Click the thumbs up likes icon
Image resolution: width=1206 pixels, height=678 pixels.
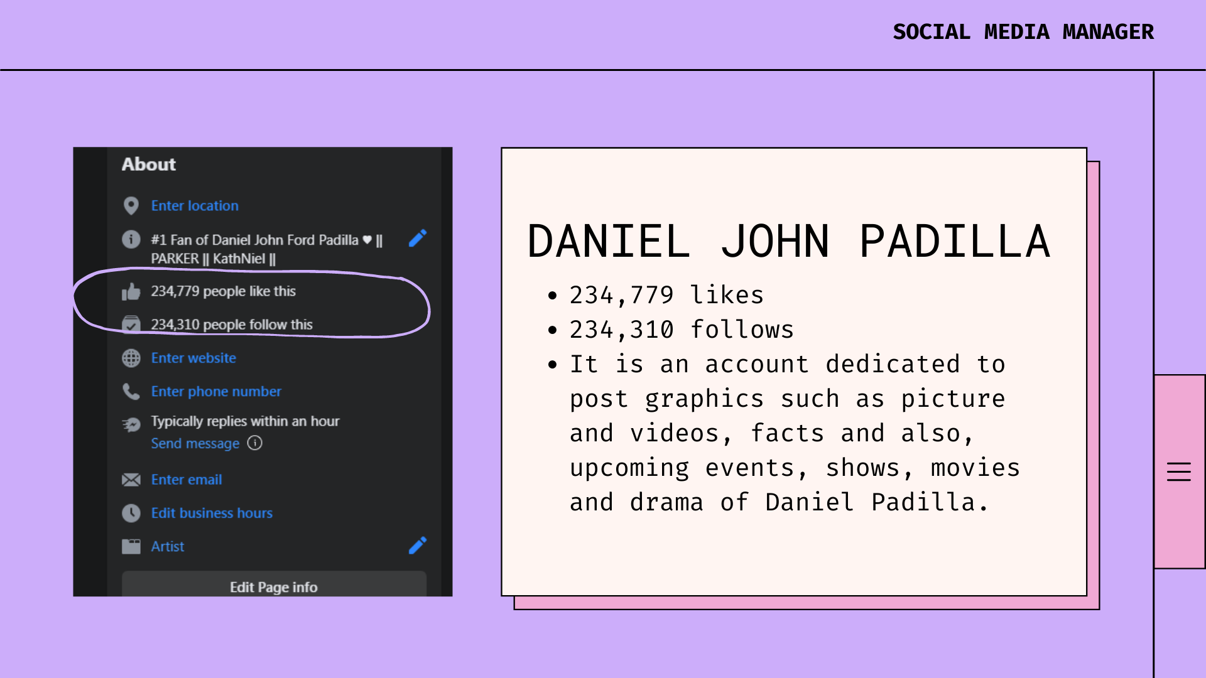pyautogui.click(x=131, y=291)
